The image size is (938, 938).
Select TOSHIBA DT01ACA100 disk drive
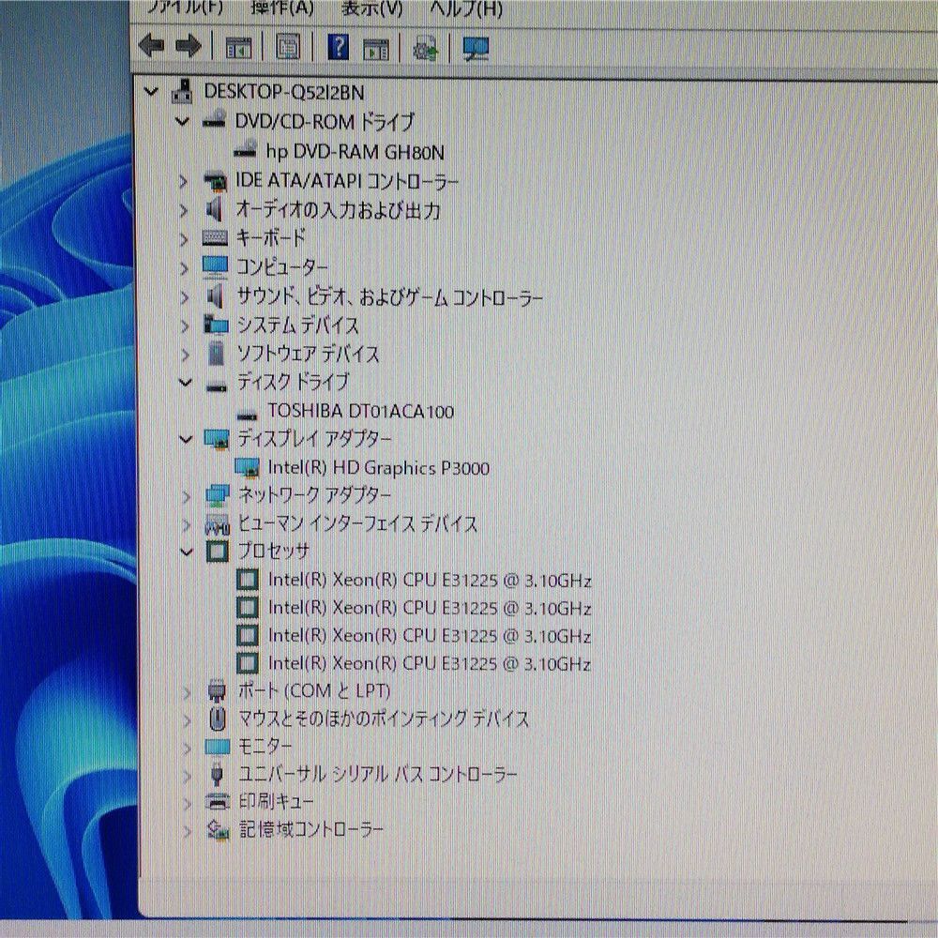pos(361,412)
